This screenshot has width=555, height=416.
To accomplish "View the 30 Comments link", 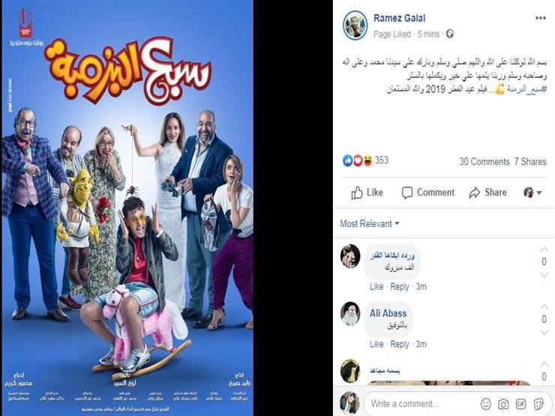I will (x=484, y=162).
